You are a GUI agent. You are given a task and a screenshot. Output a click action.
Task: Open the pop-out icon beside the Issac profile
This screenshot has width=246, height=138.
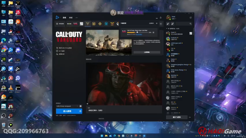191,18
